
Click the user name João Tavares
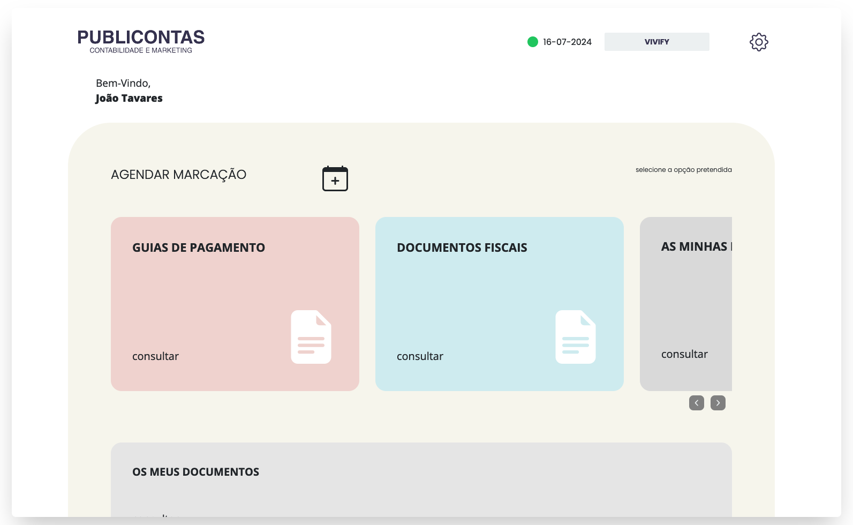[x=129, y=98]
